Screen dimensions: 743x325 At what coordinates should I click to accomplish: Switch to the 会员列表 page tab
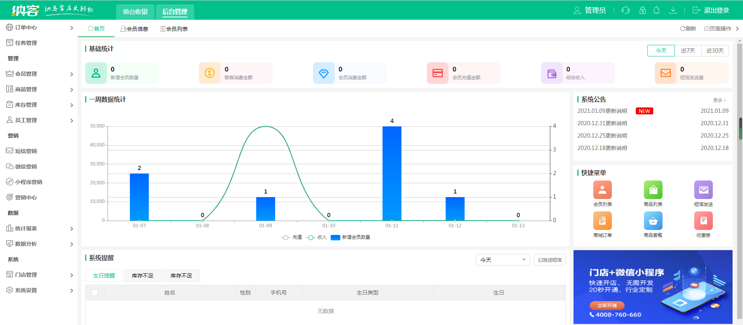point(174,29)
